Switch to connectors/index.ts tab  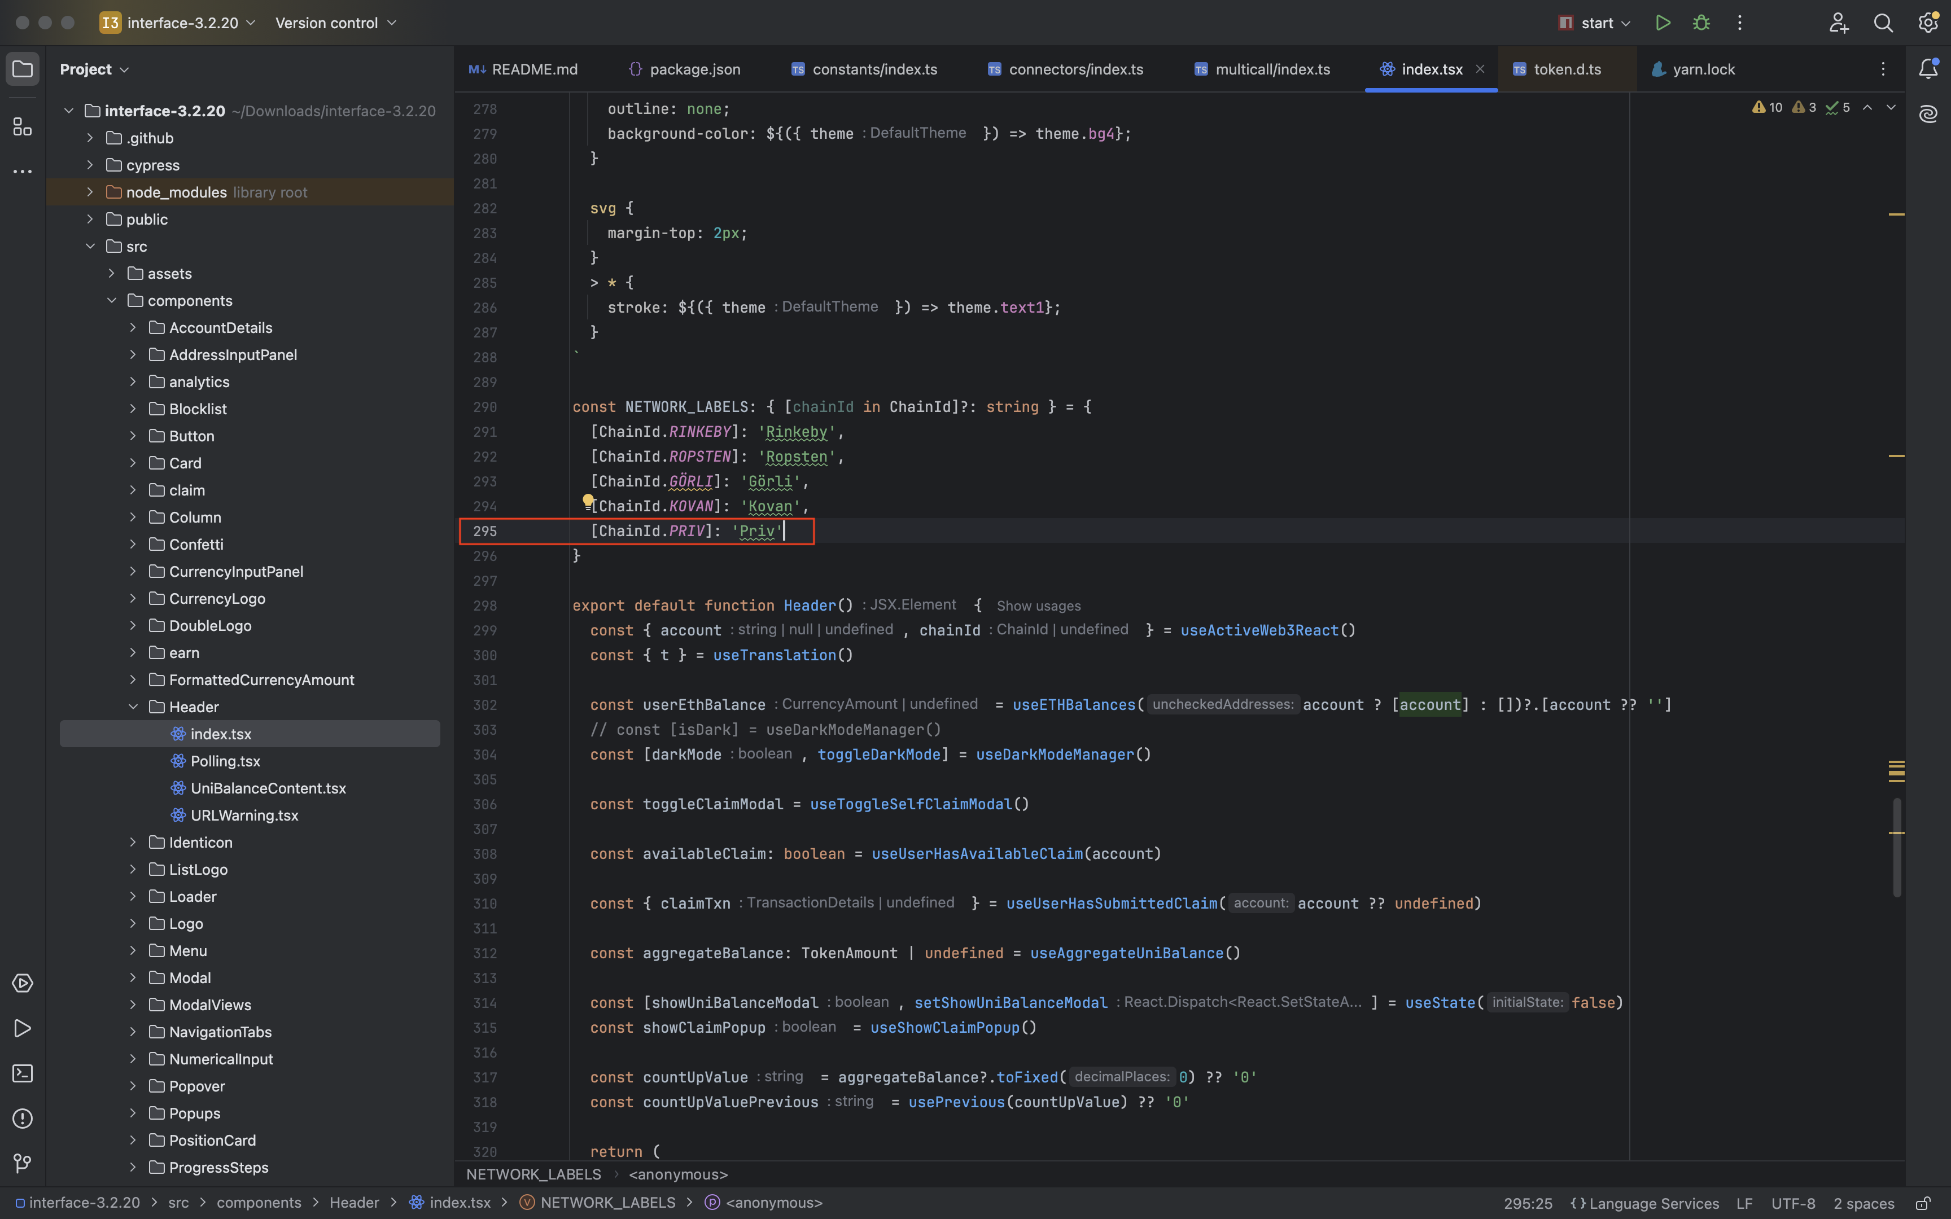(x=1065, y=69)
